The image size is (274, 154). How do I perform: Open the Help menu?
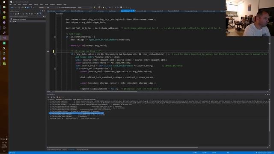tap(65, 5)
